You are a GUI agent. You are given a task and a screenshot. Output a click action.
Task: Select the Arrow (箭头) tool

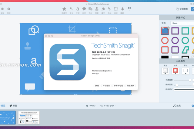click(72, 9)
